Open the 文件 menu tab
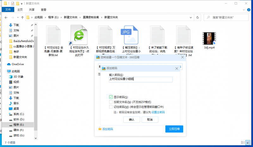Screen dimensions: 253x147 tap(8, 10)
